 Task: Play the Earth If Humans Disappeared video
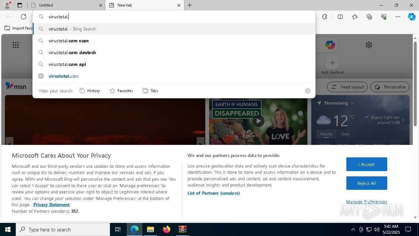pos(258,121)
